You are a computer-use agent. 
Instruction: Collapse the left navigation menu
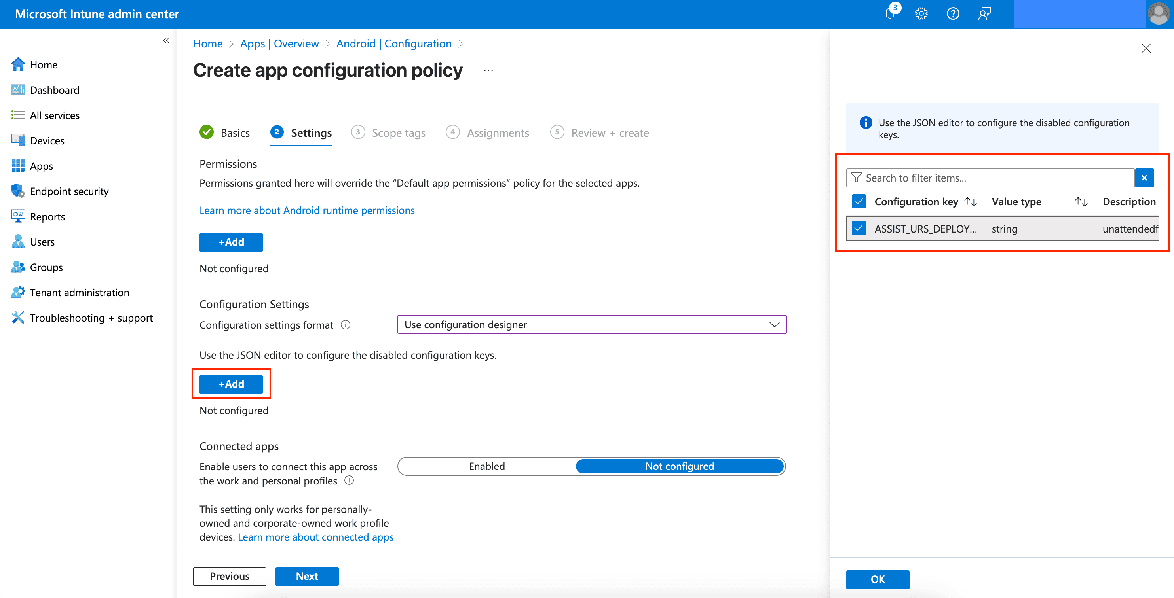click(166, 40)
